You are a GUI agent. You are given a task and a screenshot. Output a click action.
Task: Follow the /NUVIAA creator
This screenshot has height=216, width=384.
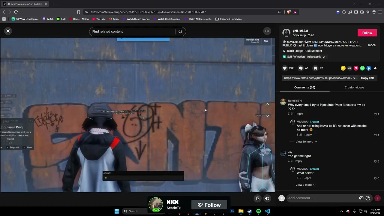pyautogui.click(x=367, y=33)
